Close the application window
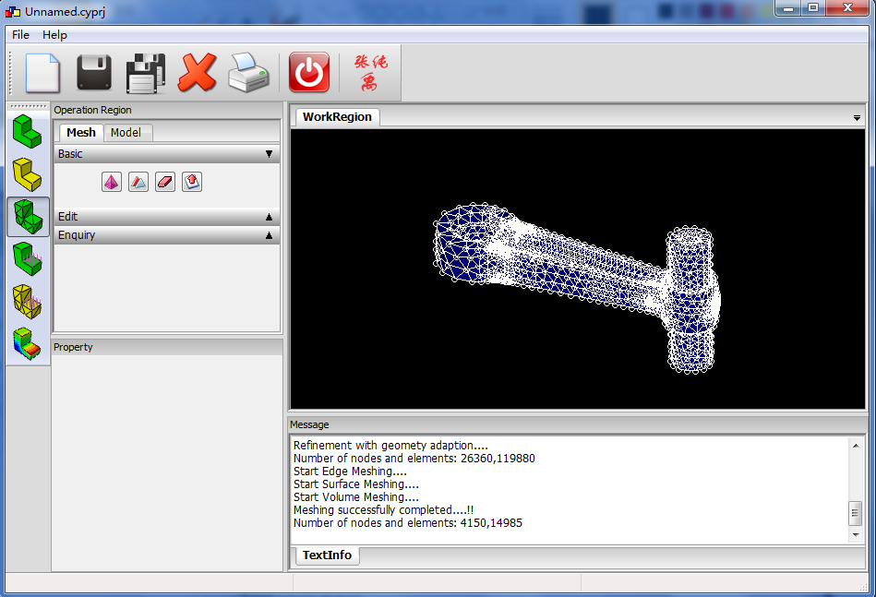Screen dimensions: 876x597 click(x=847, y=7)
